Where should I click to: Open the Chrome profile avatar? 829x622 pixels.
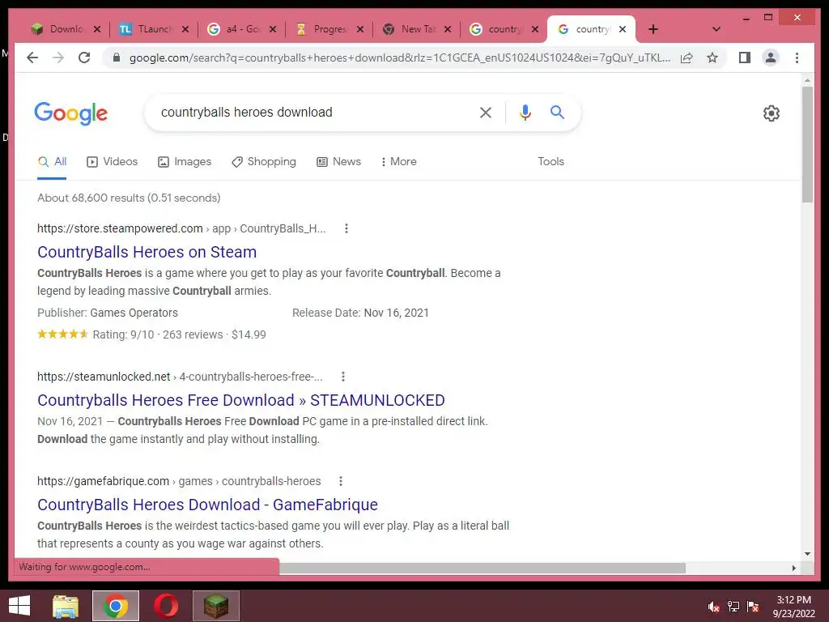pos(771,58)
